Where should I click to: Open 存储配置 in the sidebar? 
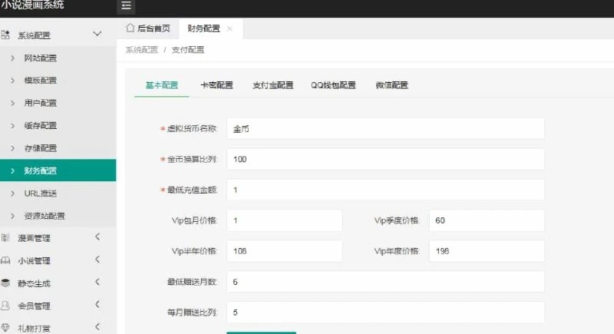tap(58, 148)
